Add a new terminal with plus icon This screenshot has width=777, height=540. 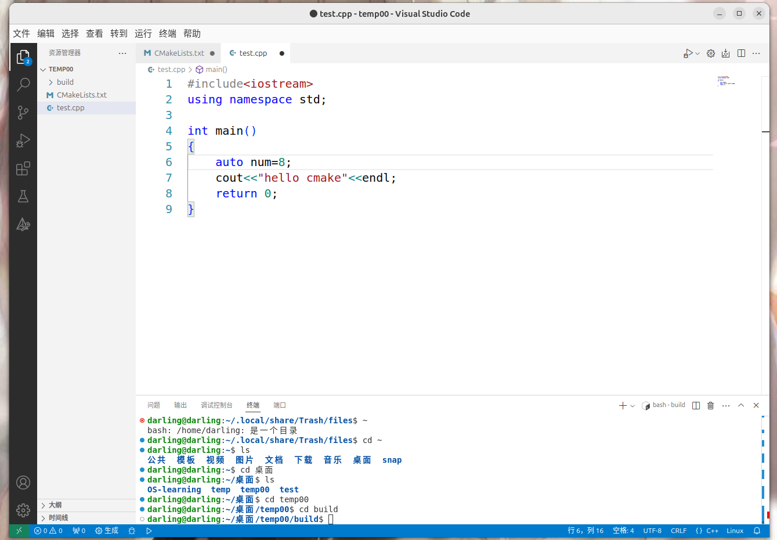(623, 405)
